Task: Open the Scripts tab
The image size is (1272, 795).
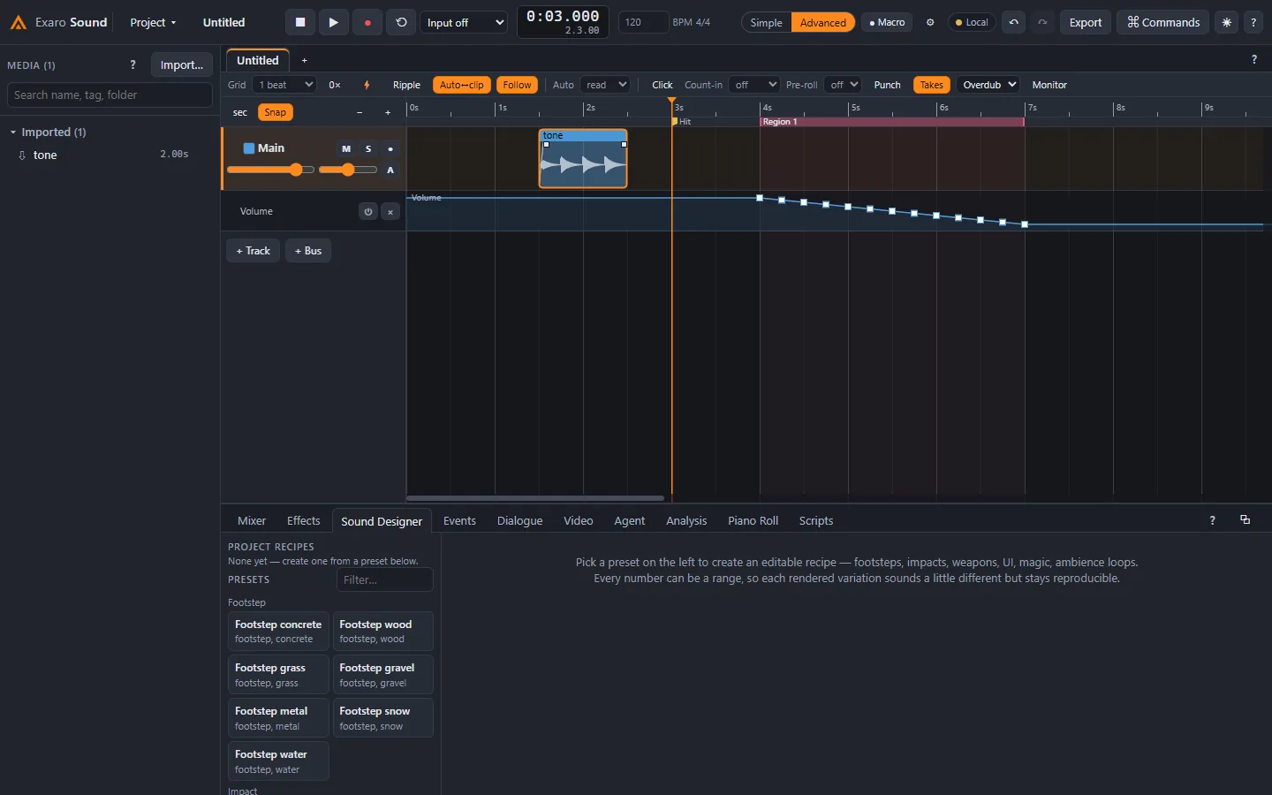Action: pos(816,520)
